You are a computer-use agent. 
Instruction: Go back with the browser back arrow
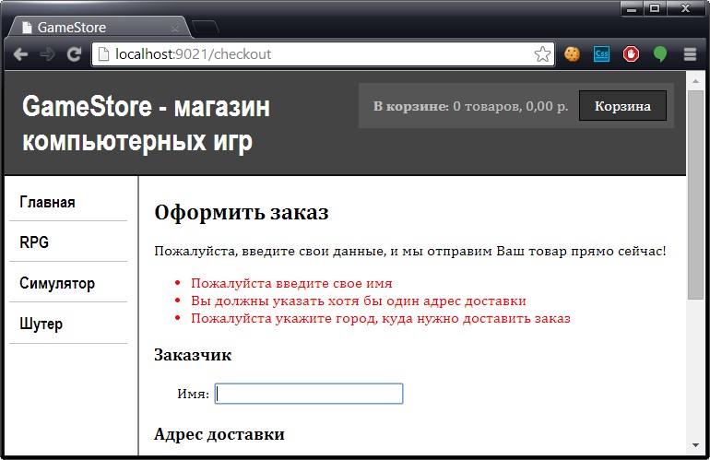tap(20, 54)
